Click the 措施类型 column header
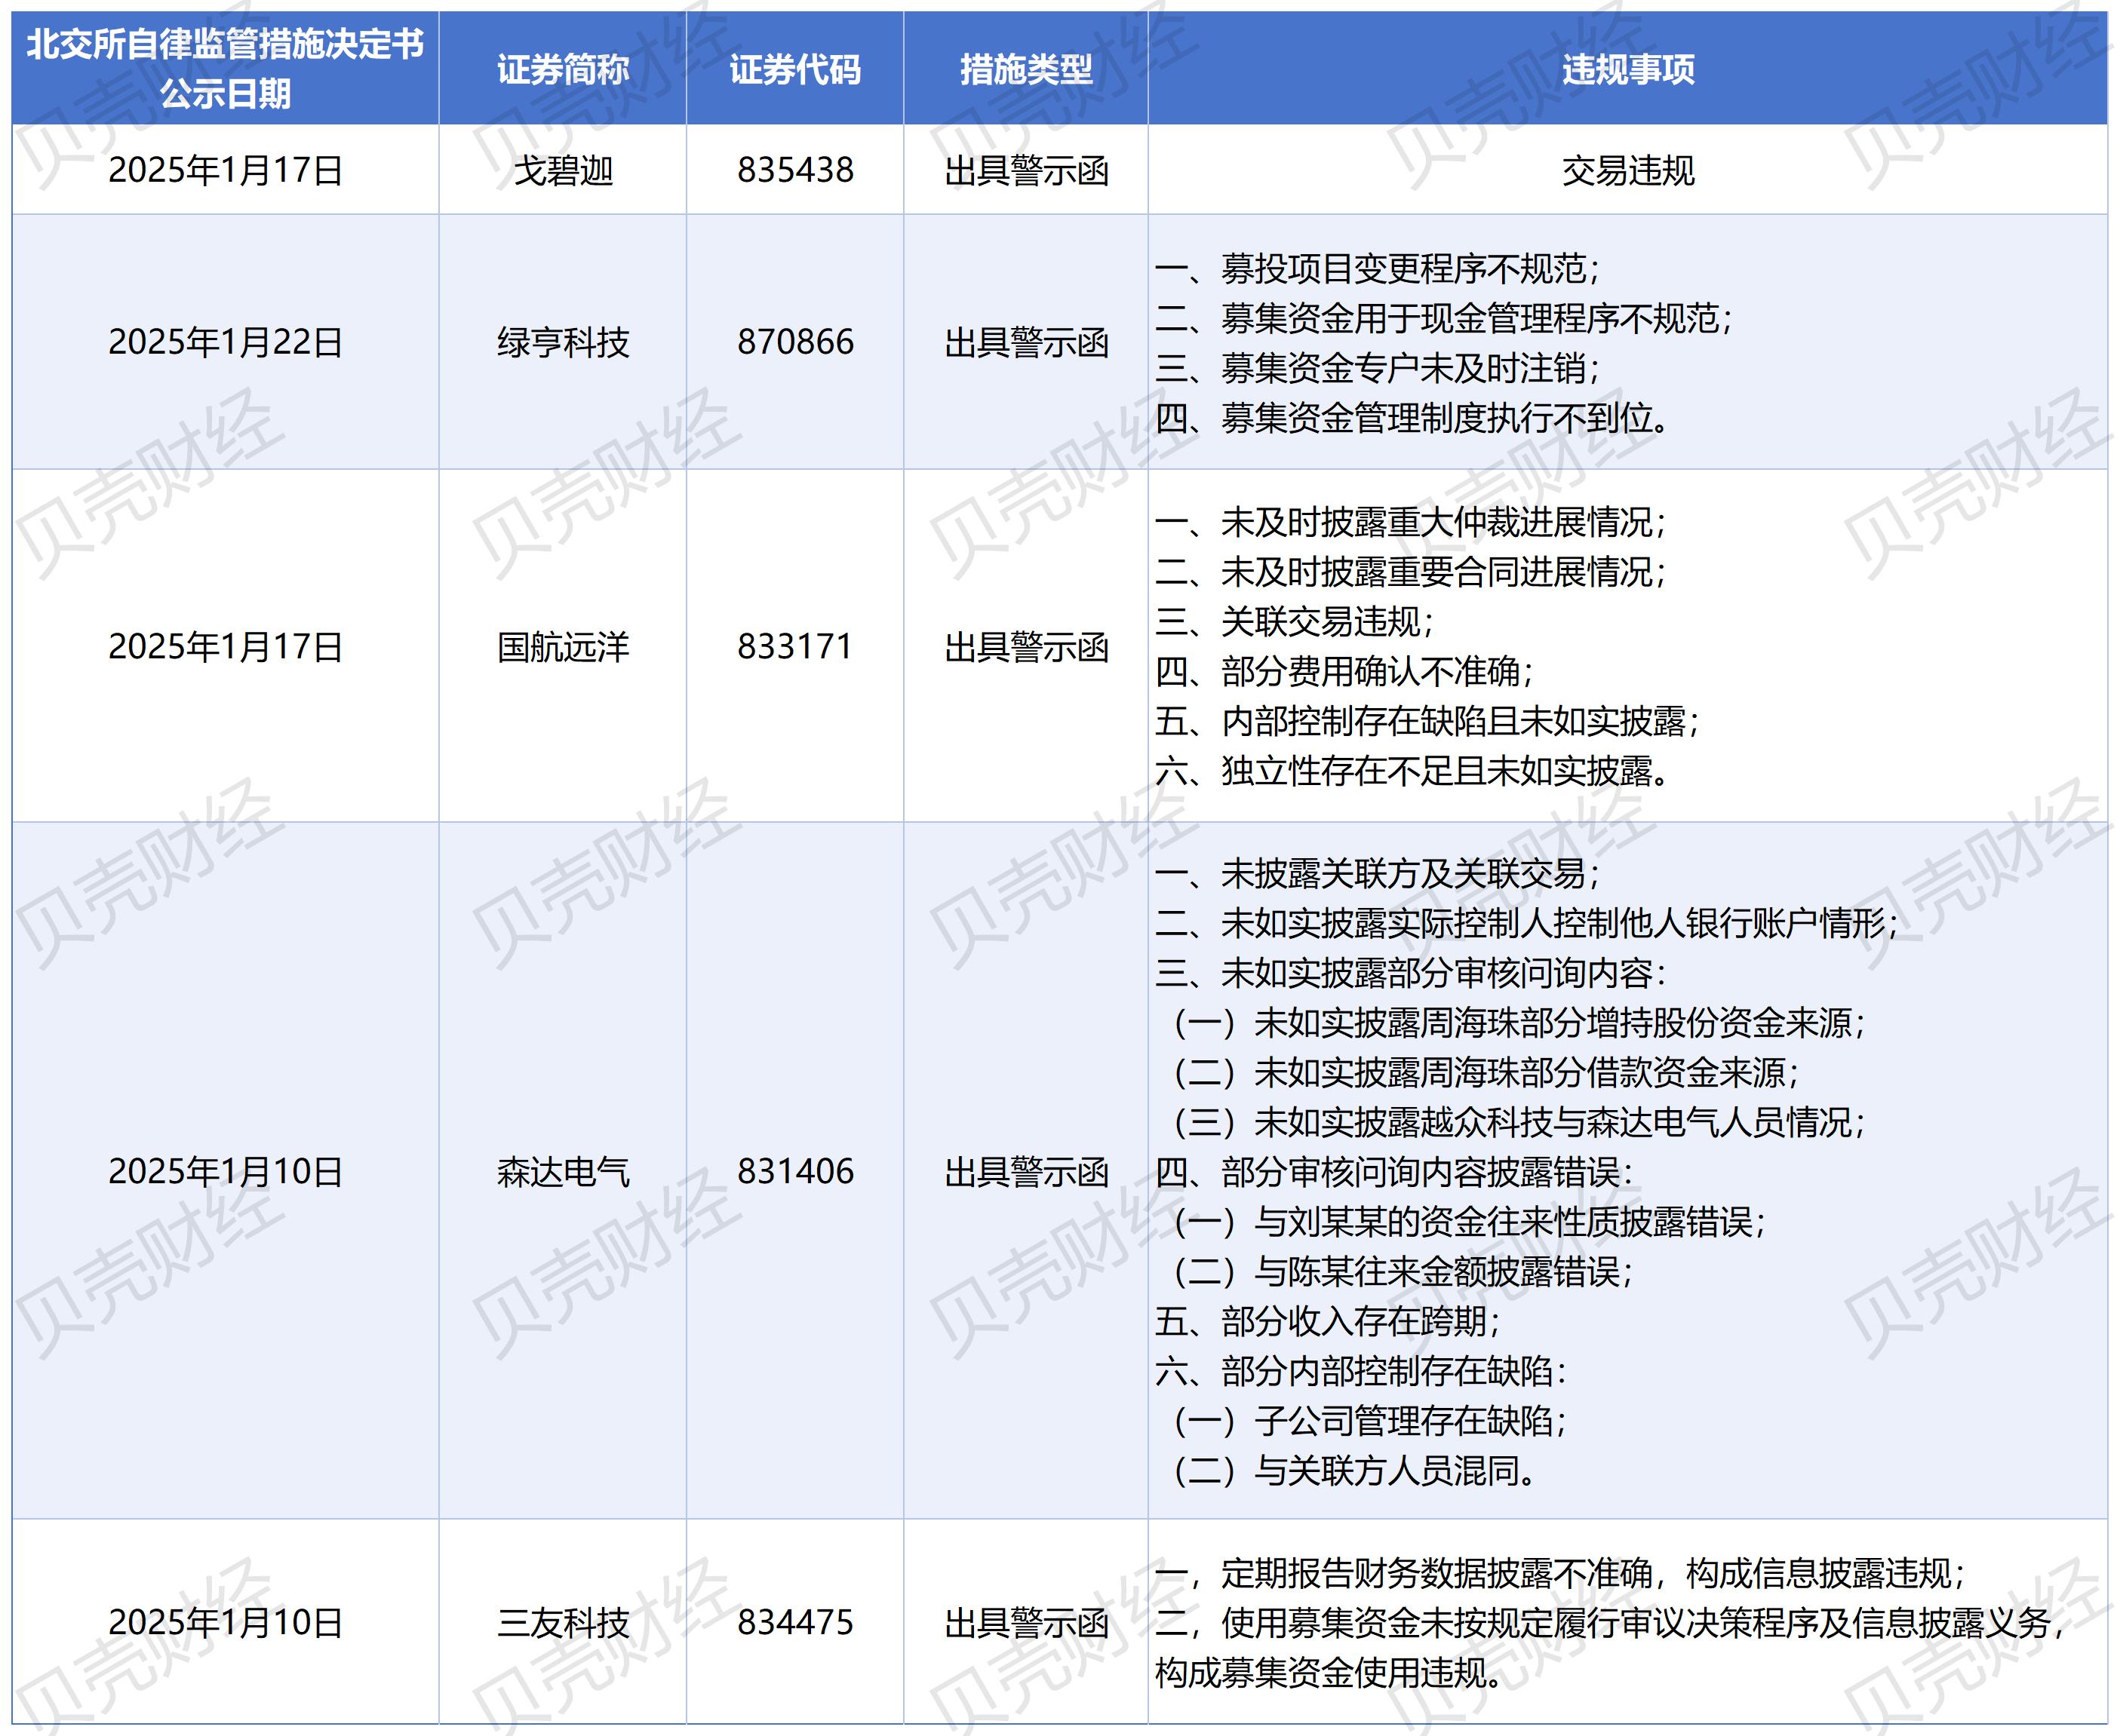The image size is (2120, 1736). point(1025,69)
